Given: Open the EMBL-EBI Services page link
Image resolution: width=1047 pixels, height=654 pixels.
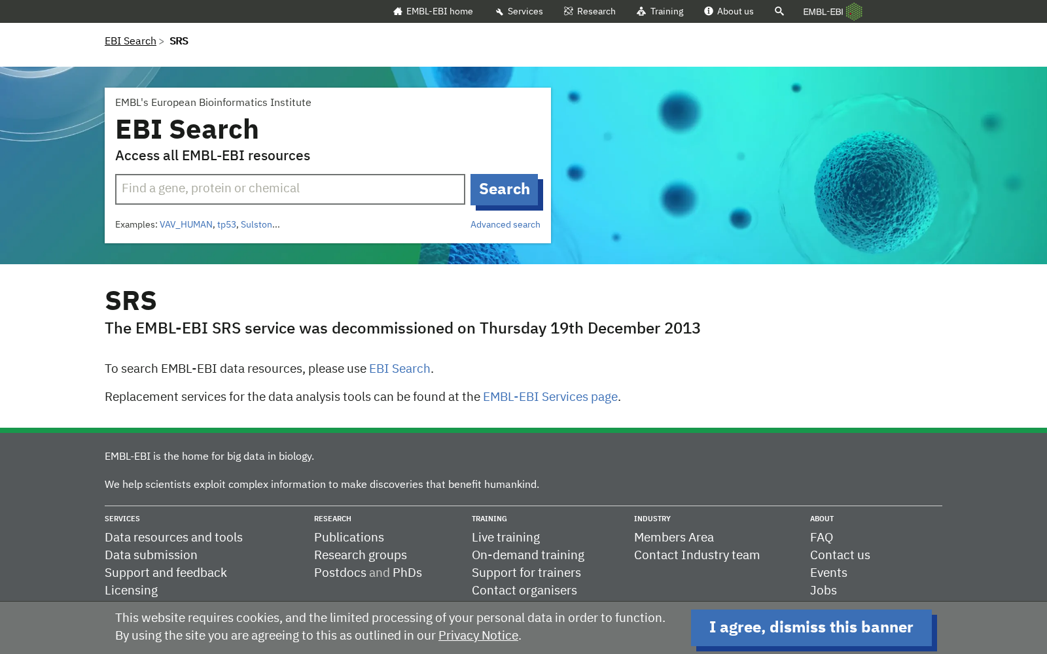Looking at the screenshot, I should click(x=550, y=397).
